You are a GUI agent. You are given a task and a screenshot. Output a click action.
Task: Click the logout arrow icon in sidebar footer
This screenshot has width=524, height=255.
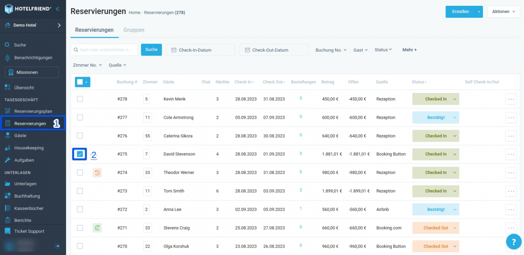[x=57, y=246]
